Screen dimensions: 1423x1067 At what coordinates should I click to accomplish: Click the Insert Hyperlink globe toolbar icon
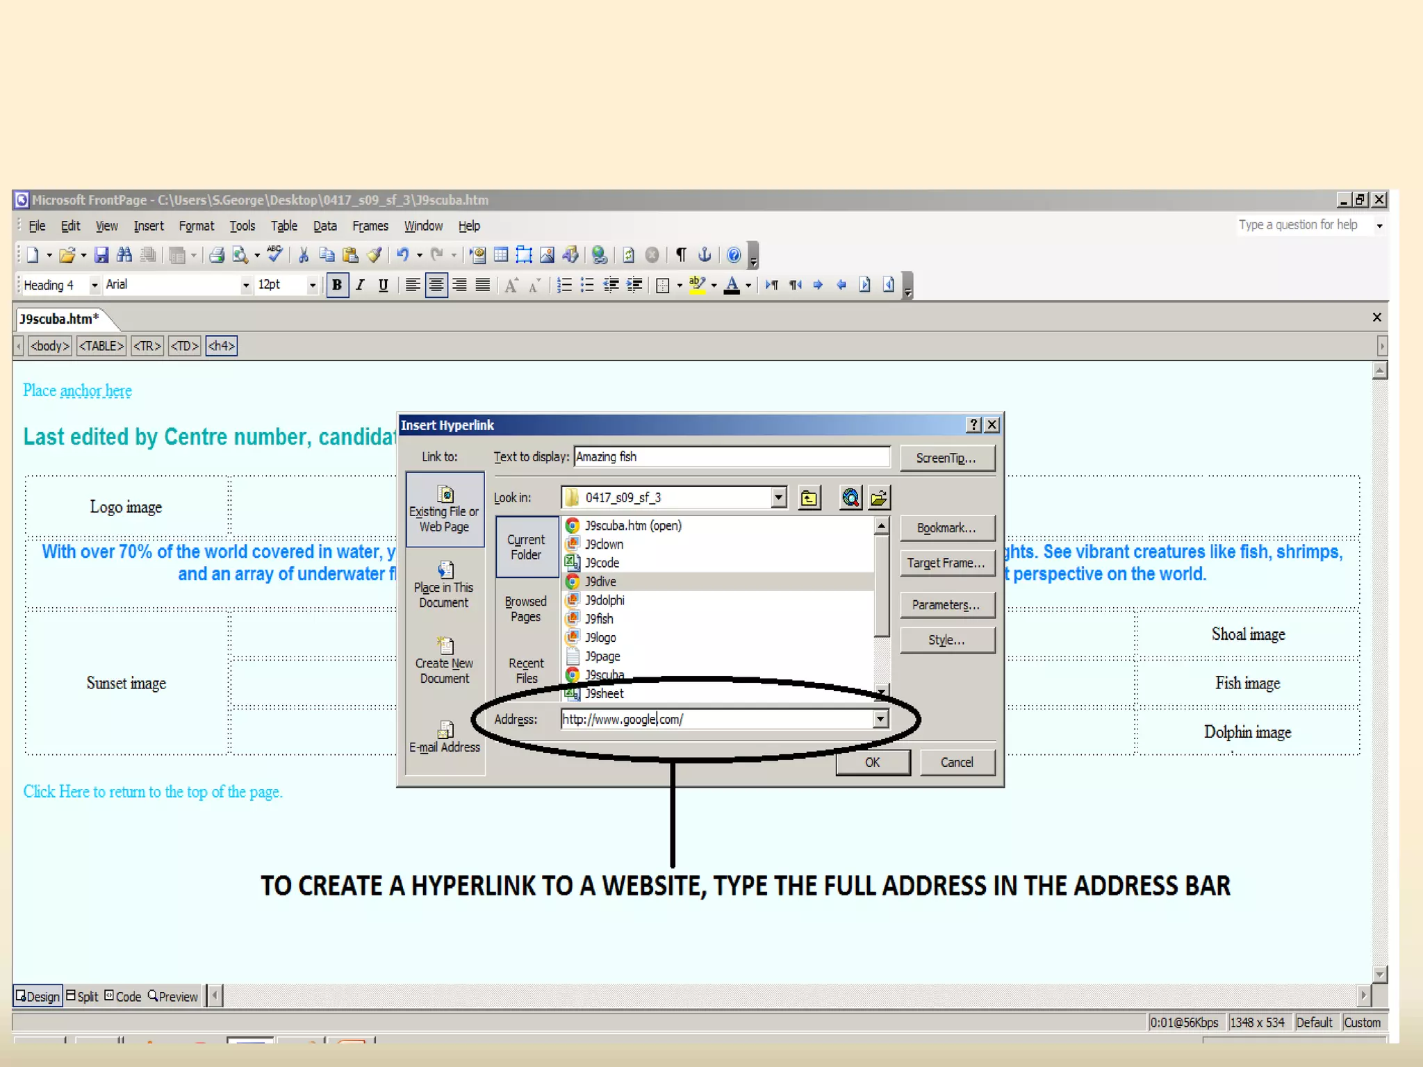coord(599,255)
